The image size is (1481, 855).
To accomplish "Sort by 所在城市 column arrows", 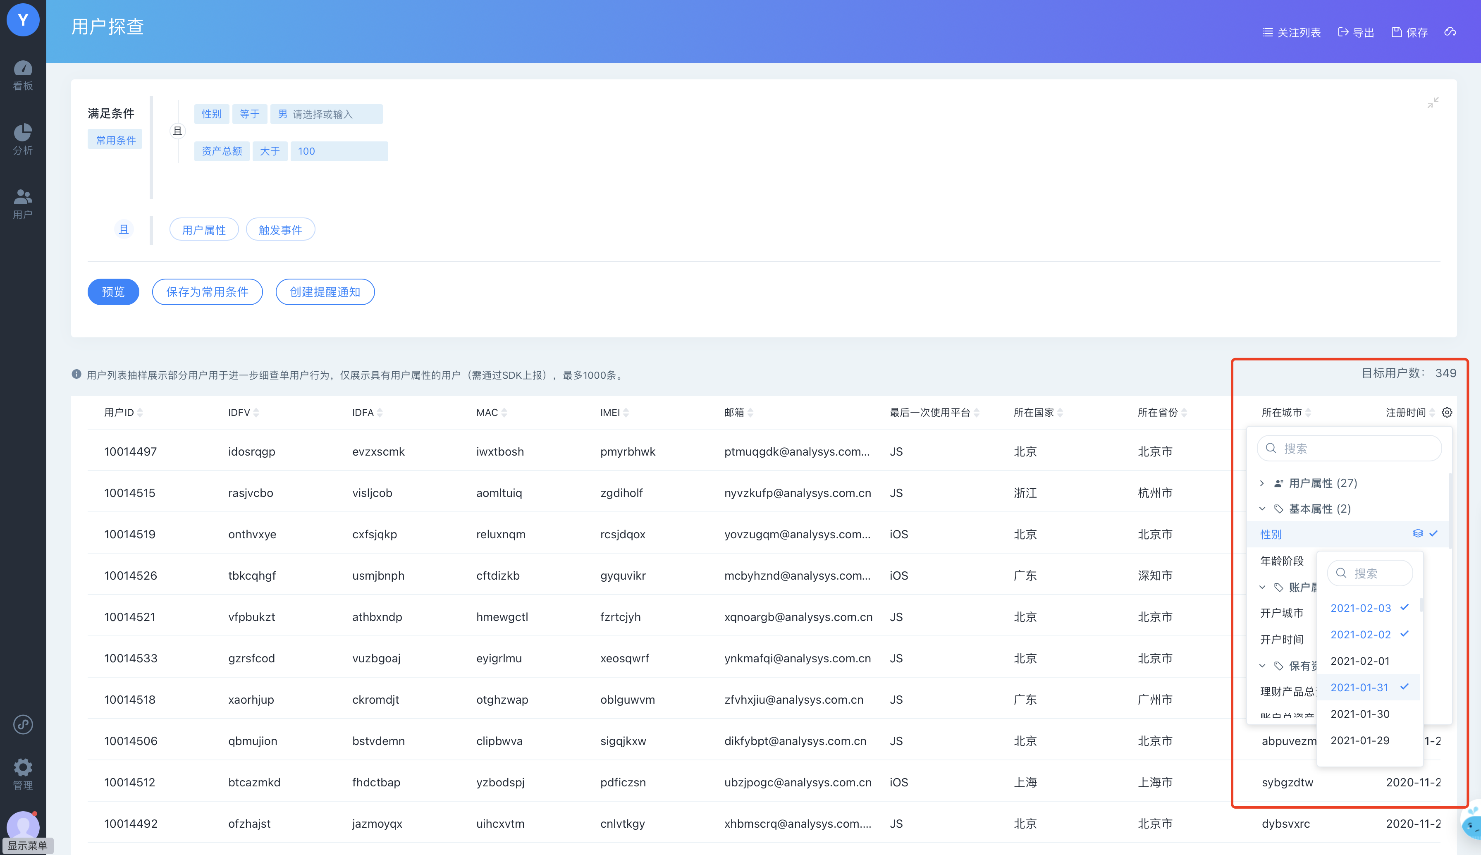I will 1308,412.
